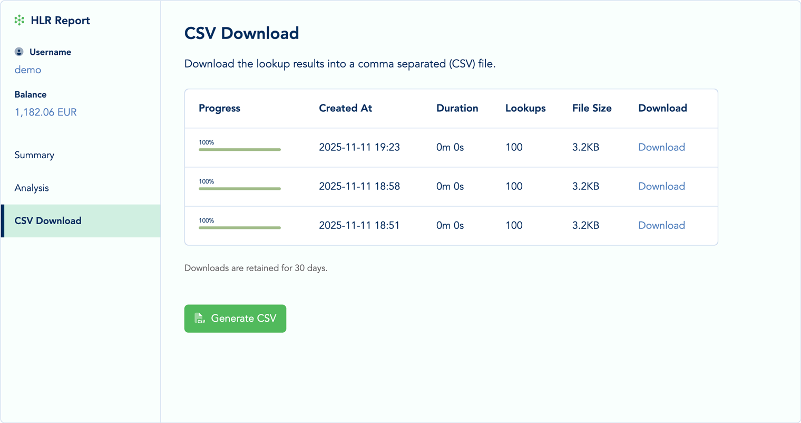Open the Summary section in the sidebar

(34, 155)
